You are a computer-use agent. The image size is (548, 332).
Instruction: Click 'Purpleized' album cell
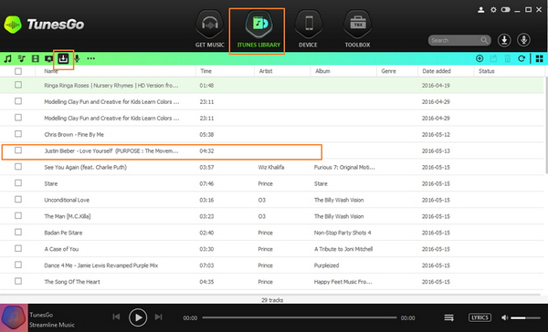(326, 265)
